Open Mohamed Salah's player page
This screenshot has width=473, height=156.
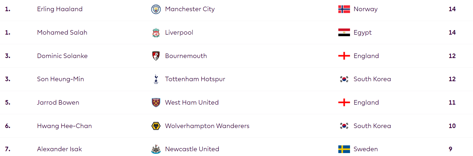coord(62,32)
